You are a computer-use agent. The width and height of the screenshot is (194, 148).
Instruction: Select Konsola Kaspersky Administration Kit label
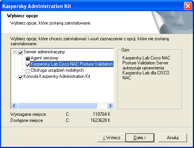pos(57,76)
